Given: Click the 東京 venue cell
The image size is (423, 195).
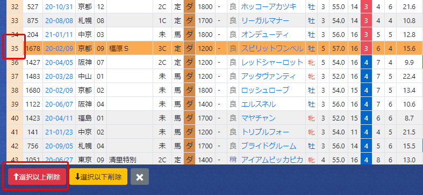Looking at the screenshot, I should (85, 160).
